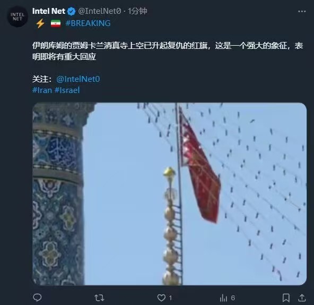Click the verified blue checkmark badge
Image resolution: width=314 pixels, height=305 pixels.
(71, 11)
